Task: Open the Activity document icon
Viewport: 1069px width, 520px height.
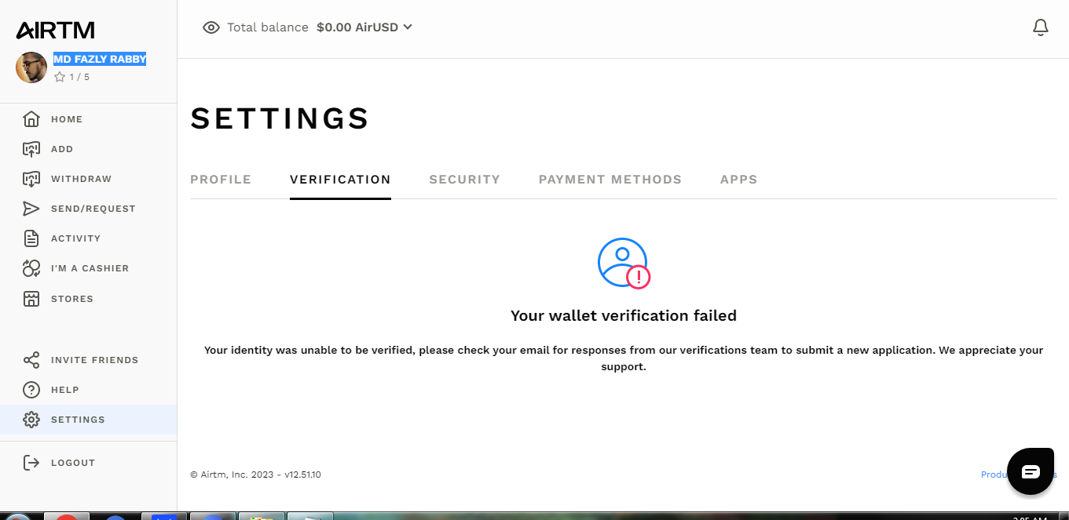Action: pos(31,238)
